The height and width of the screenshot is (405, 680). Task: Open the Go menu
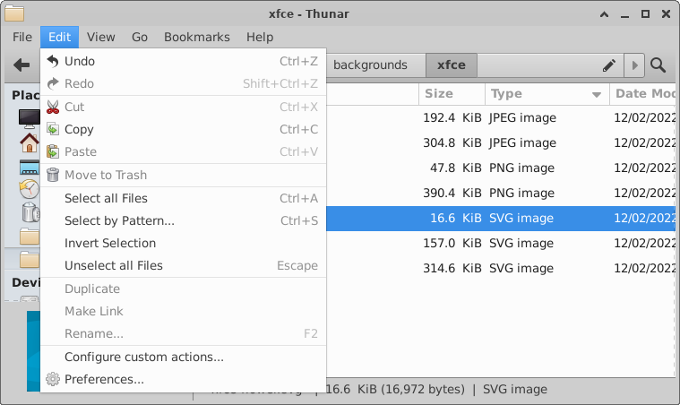tap(140, 38)
